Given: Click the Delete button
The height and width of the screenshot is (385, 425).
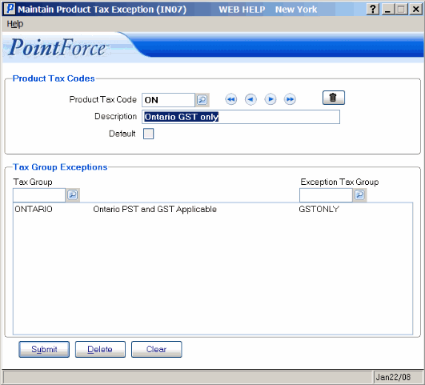Looking at the screenshot, I should (x=100, y=349).
